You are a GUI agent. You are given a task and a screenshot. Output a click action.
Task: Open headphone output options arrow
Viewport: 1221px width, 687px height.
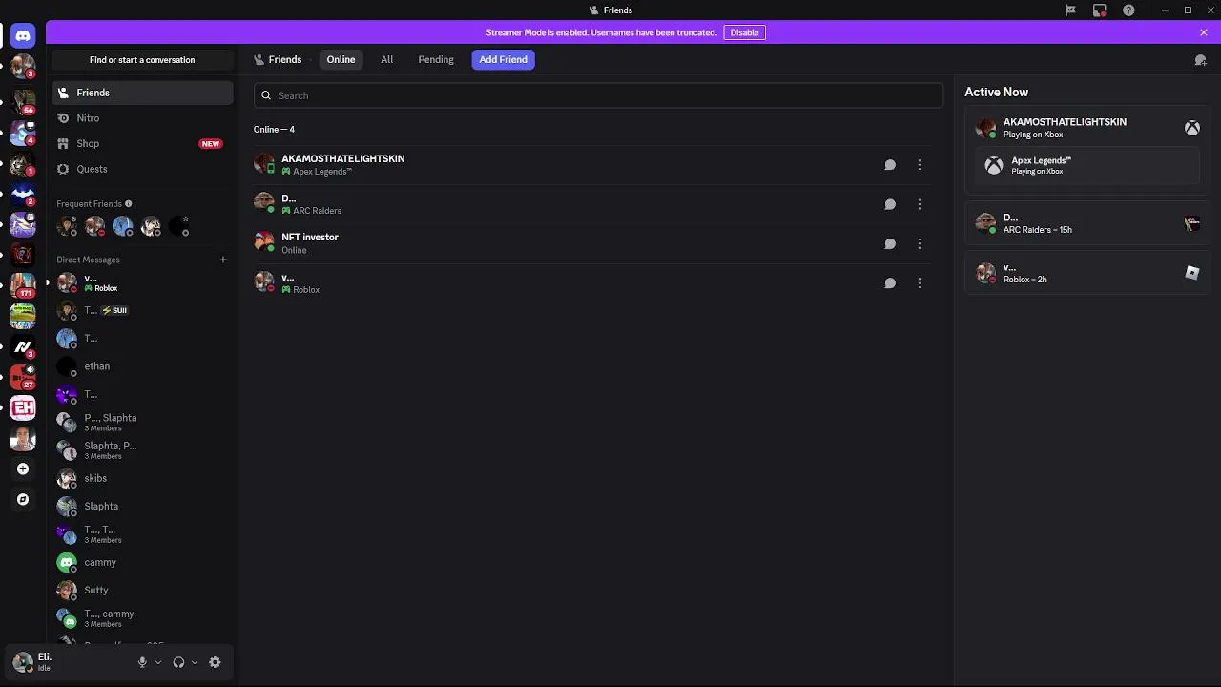(195, 662)
